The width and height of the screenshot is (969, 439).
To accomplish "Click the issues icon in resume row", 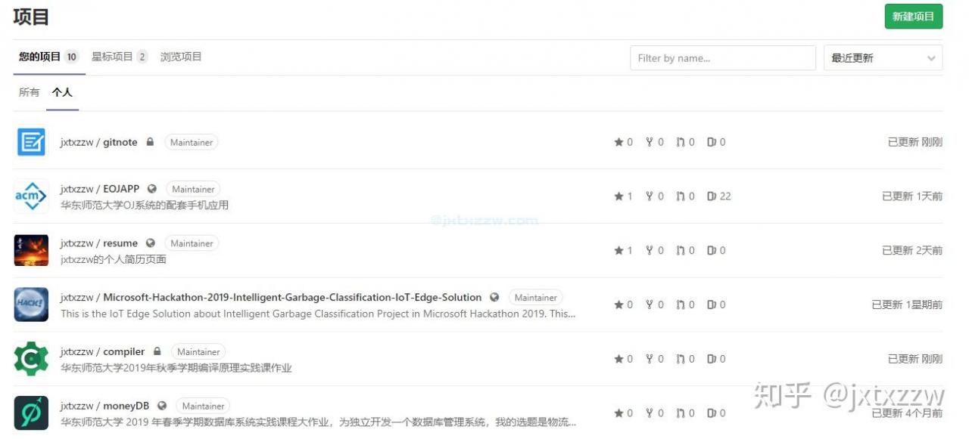I will click(712, 251).
